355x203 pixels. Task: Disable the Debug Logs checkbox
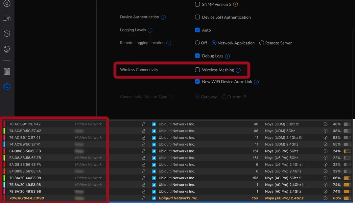tap(197, 56)
